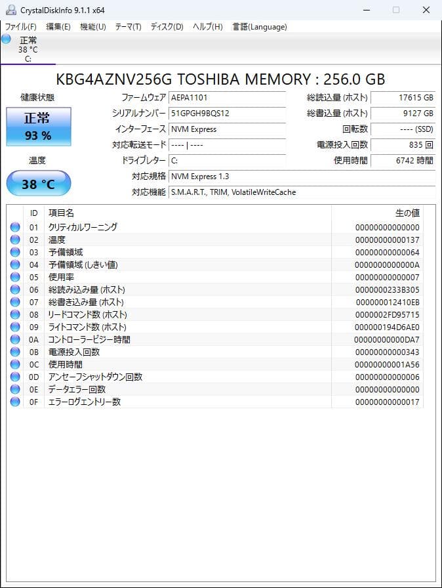Open the ヘルプ(H) menu
The width and height of the screenshot is (442, 588).
click(207, 27)
